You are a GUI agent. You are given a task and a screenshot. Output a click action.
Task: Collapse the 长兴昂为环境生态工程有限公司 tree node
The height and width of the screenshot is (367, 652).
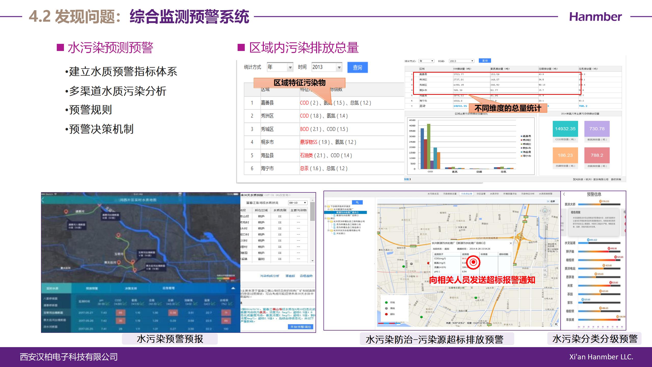tap(329, 221)
